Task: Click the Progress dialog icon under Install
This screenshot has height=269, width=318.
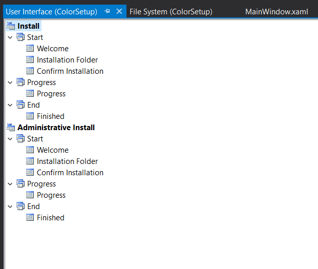Action: [x=30, y=94]
